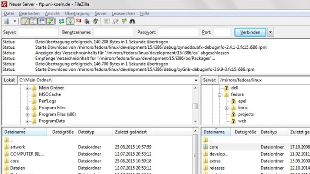The image size is (310, 174).
Task: Click the Passwort input field
Action: (178, 32)
